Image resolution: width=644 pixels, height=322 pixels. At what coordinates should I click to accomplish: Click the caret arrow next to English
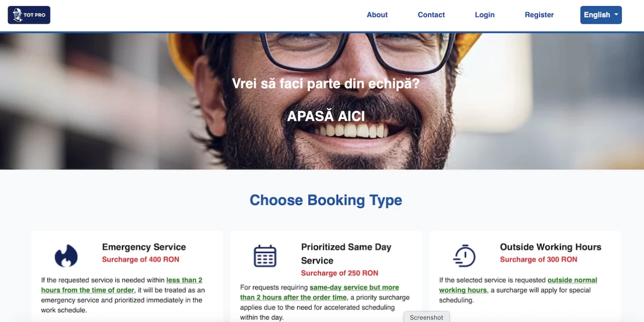click(616, 15)
